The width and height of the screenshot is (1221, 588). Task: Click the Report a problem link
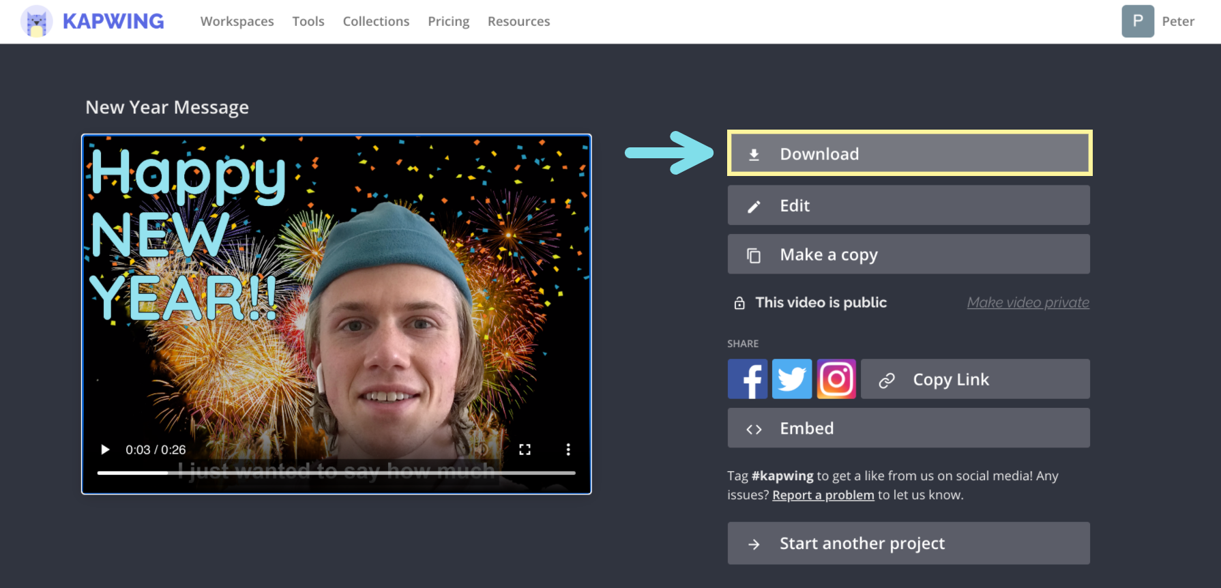coord(823,495)
